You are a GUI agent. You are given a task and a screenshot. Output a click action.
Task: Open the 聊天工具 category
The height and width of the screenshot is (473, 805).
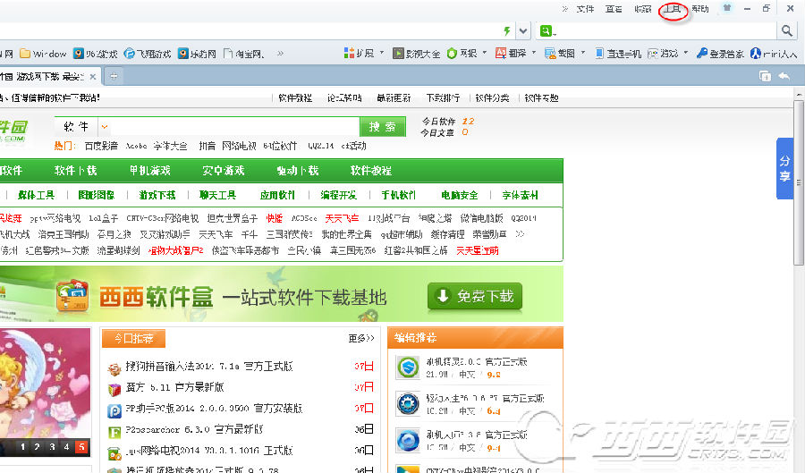click(217, 195)
